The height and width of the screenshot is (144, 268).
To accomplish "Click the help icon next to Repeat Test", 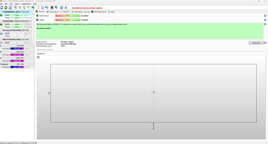I will coord(265,42).
